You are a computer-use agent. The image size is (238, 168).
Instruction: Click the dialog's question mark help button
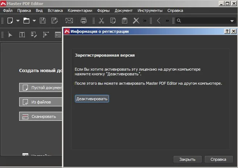point(227,31)
